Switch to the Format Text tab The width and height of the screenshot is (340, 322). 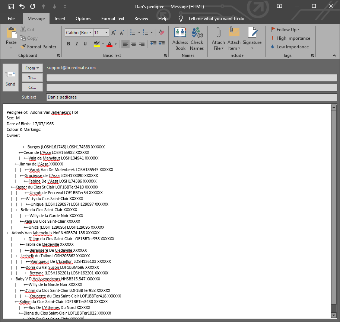click(113, 19)
